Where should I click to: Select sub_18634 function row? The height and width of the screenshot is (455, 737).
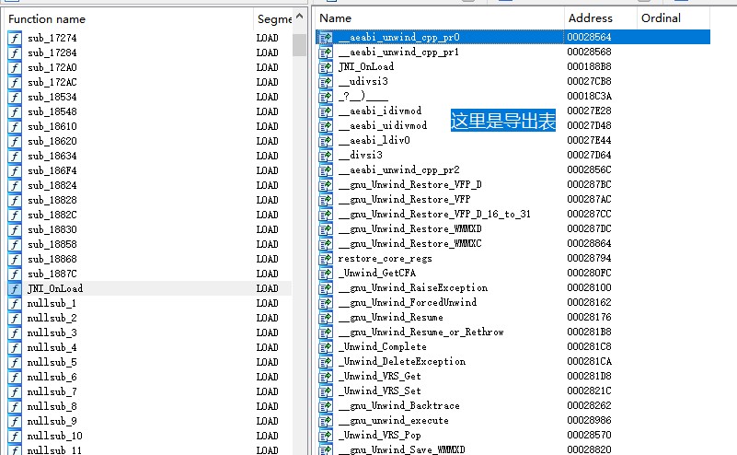click(149, 156)
